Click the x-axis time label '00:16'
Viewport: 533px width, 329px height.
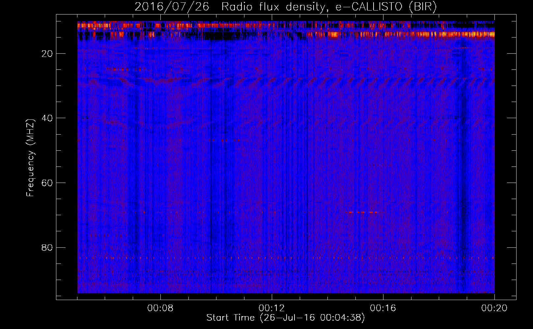pos(383,308)
